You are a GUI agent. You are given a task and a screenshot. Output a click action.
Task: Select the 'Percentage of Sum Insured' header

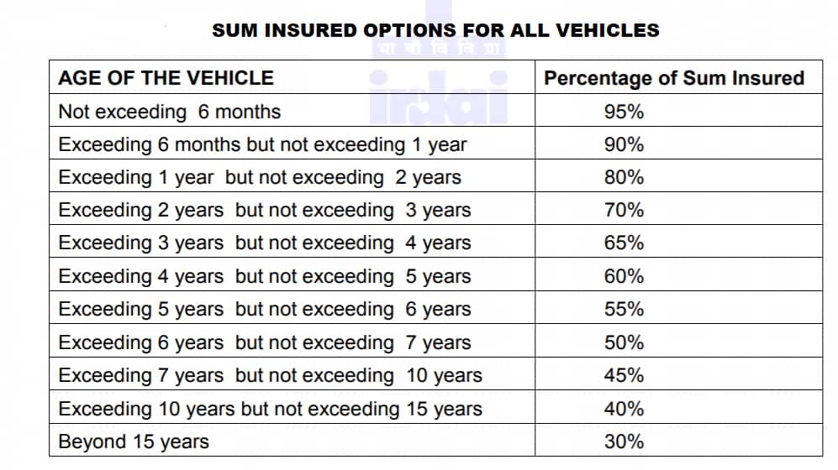pyautogui.click(x=674, y=78)
